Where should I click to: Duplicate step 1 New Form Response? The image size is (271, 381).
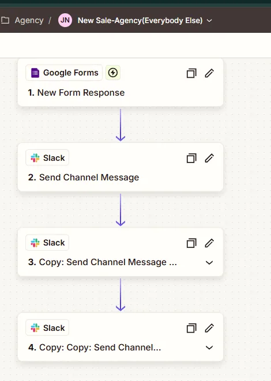[191, 73]
